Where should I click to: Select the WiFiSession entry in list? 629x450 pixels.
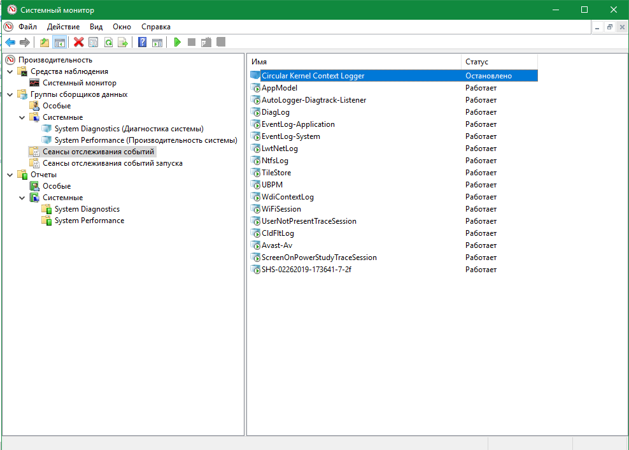281,209
